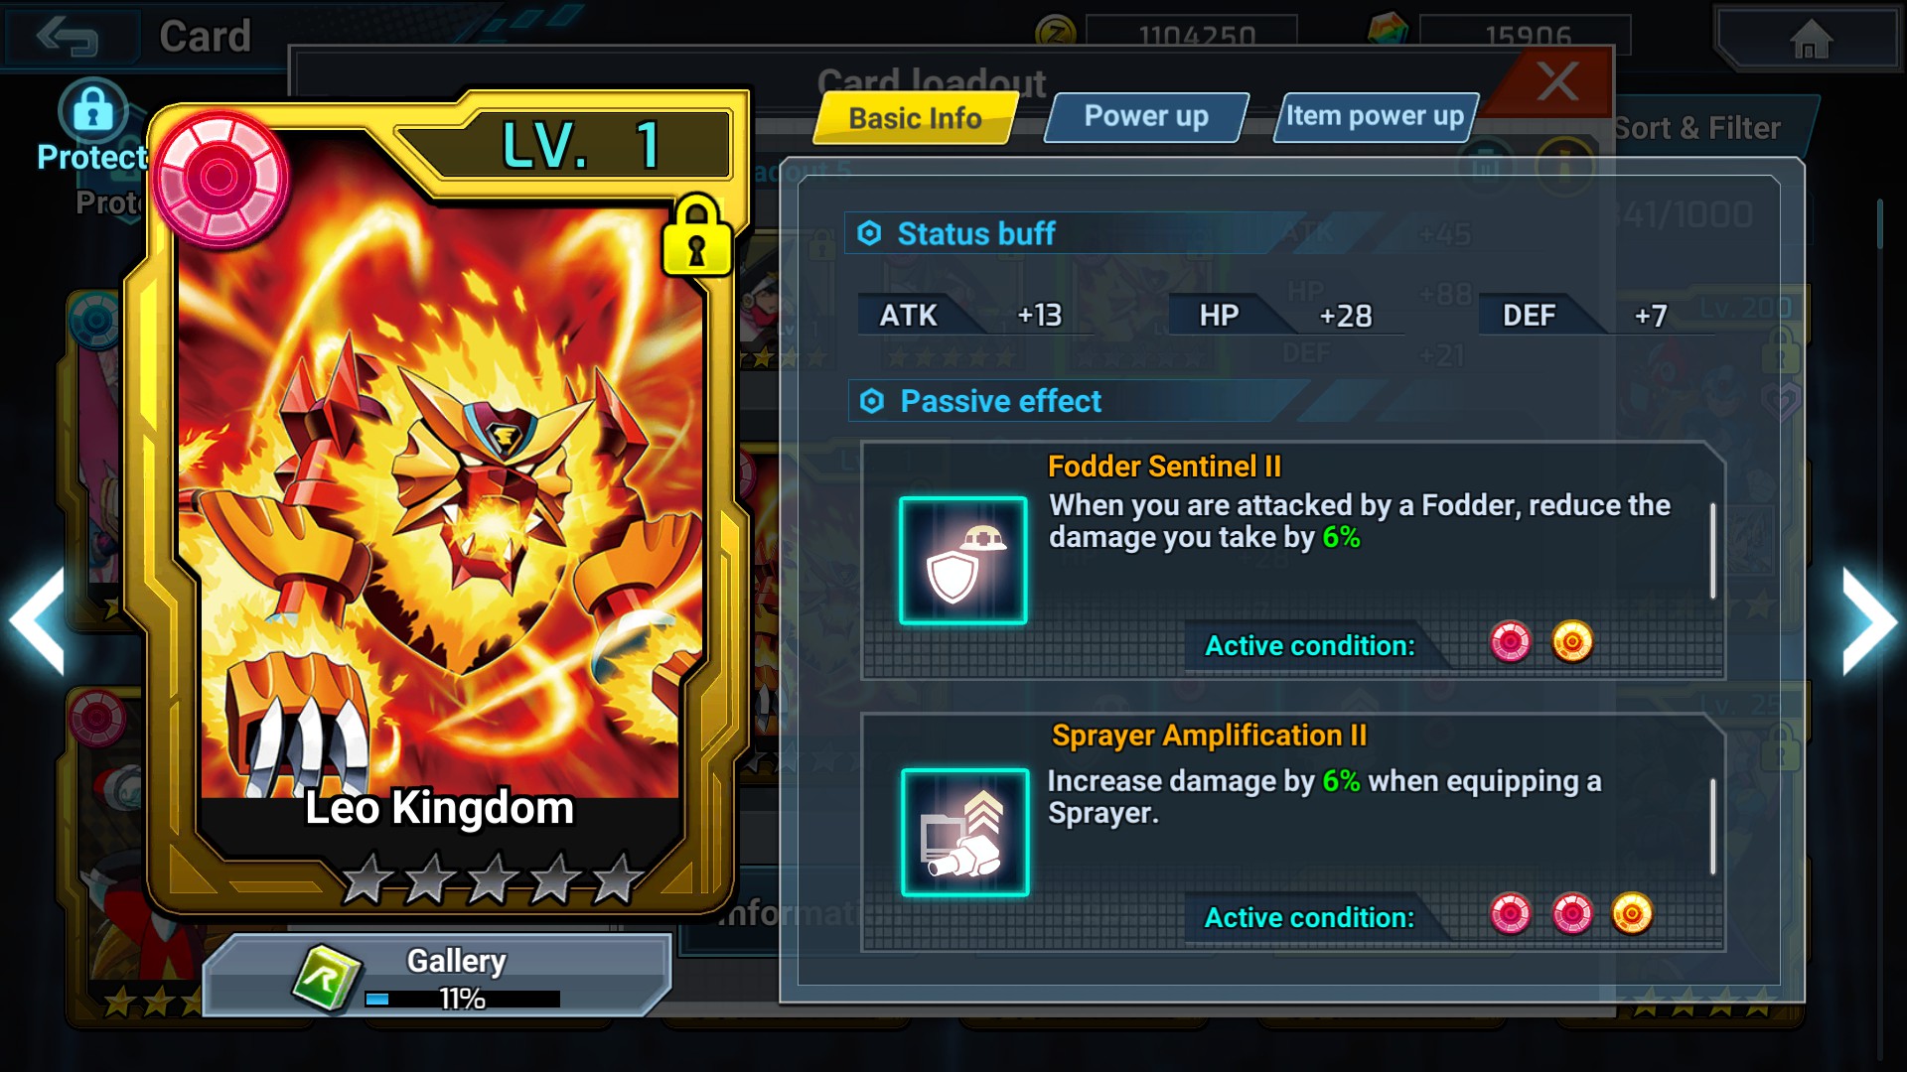Click the Gallery 11% progress bar
Viewport: 1907px width, 1072px height.
(462, 999)
